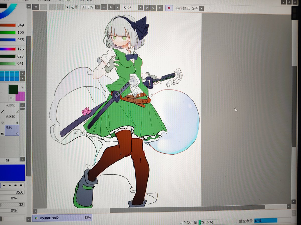
Task: Click the brush slider showing 32
Action: pyautogui.click(x=13, y=204)
